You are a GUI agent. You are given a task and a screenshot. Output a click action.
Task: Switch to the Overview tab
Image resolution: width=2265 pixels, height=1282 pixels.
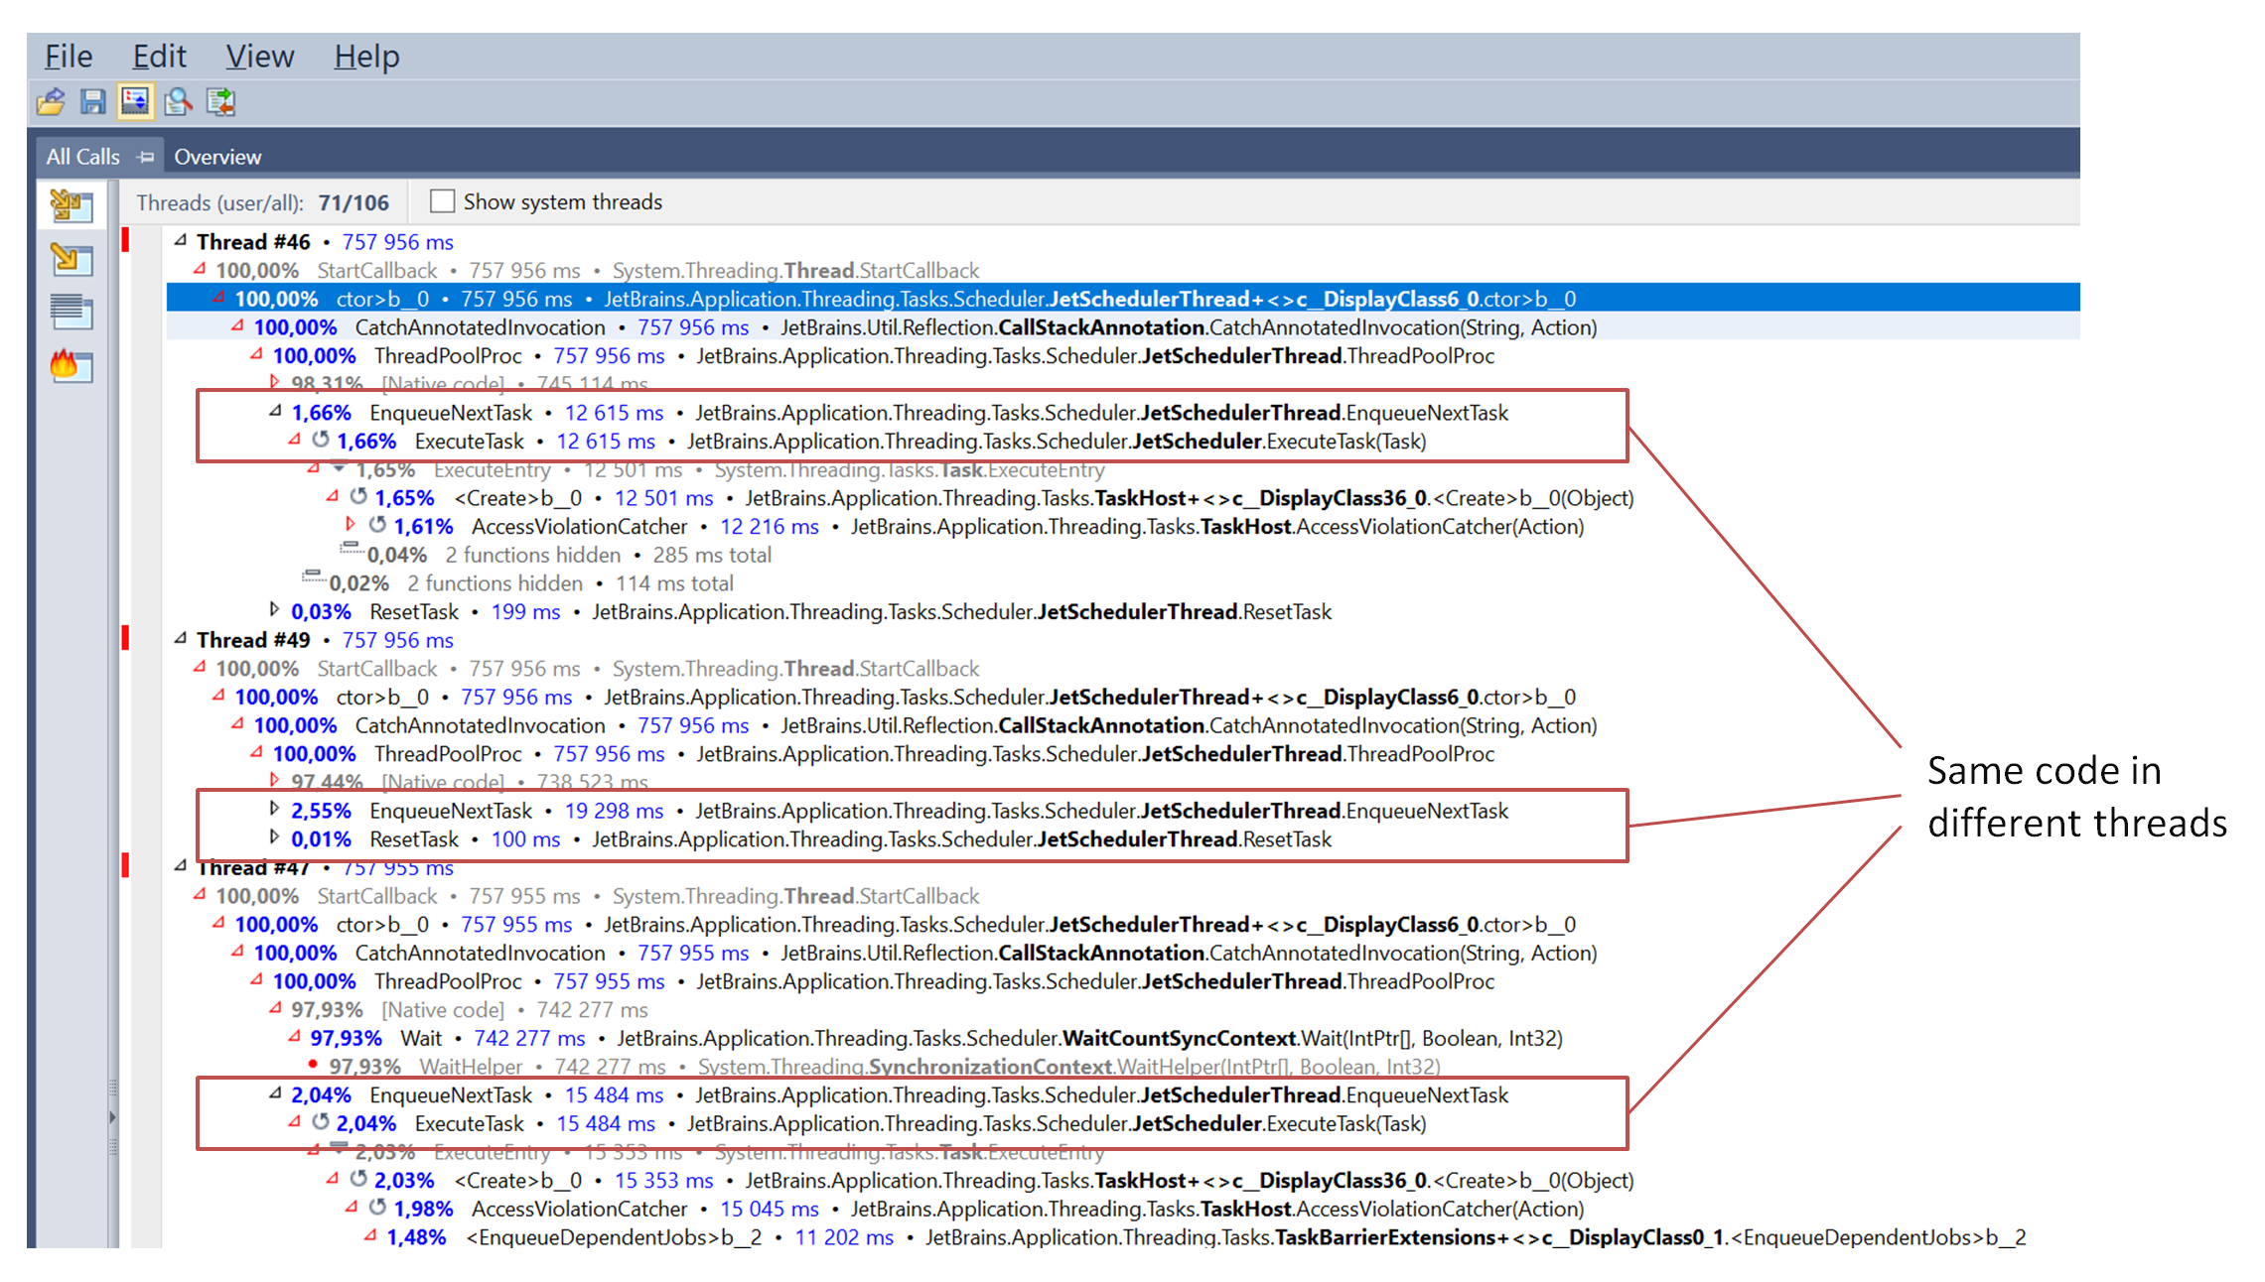[216, 156]
